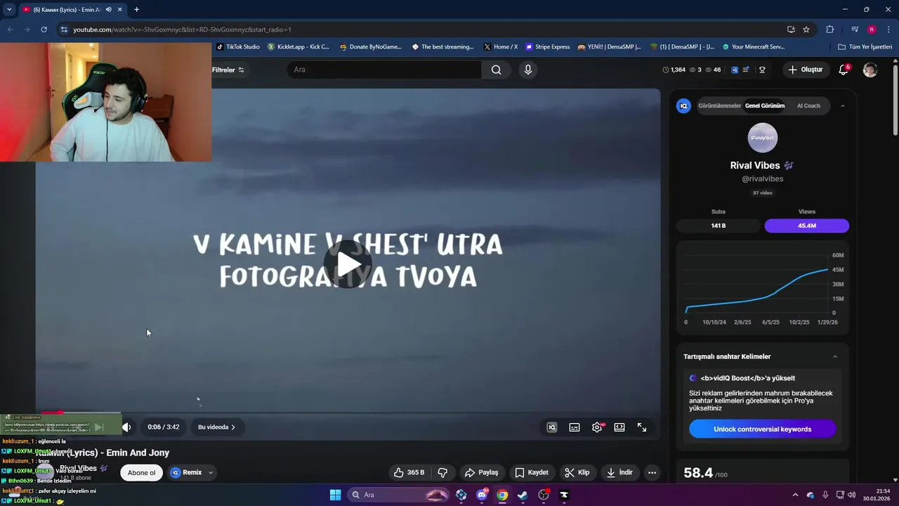Start voice search with microphone

click(528, 70)
